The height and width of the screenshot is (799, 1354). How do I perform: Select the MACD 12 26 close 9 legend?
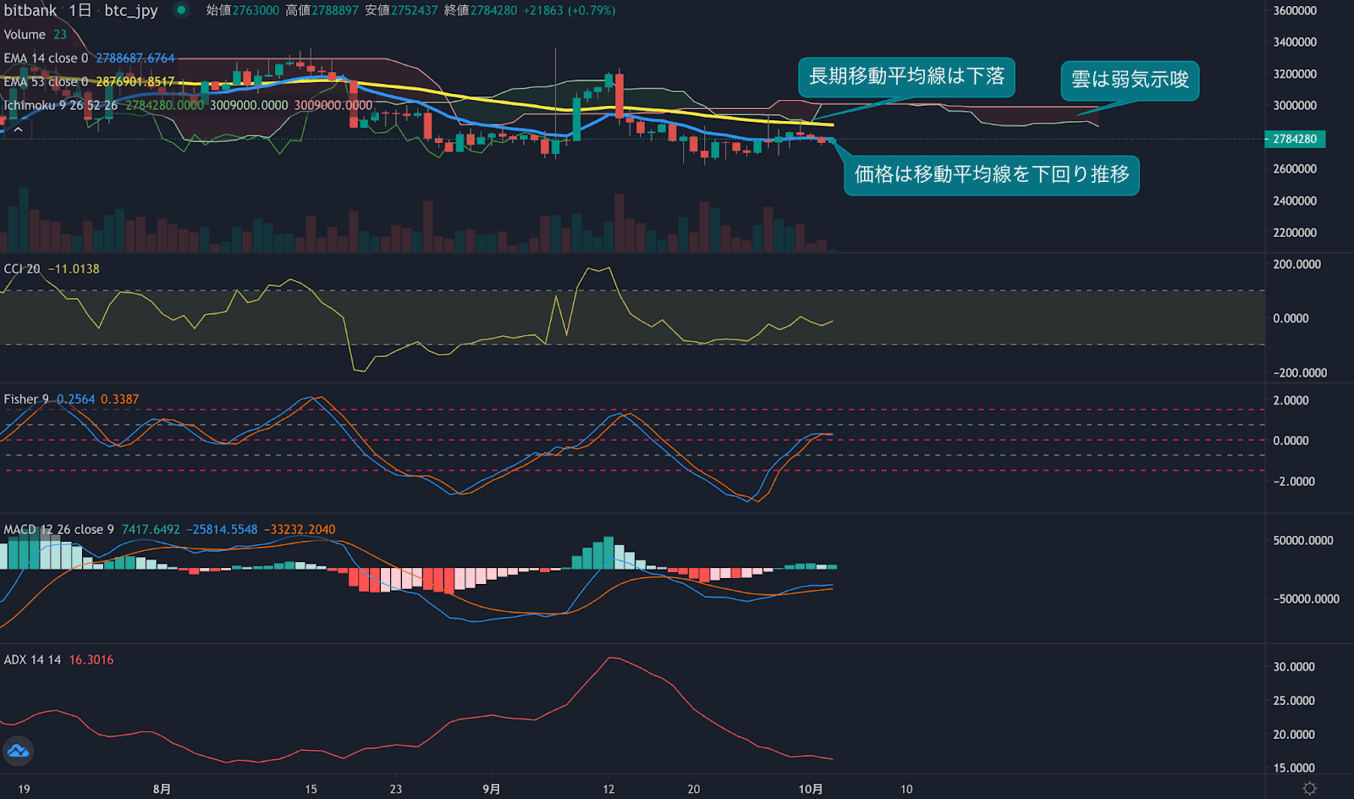(x=56, y=528)
